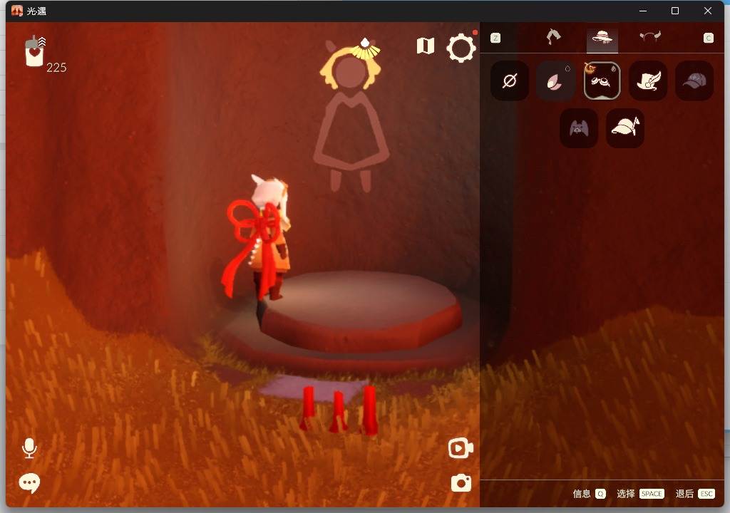Toggle the microphone voice chat
The height and width of the screenshot is (513, 730).
tap(29, 448)
